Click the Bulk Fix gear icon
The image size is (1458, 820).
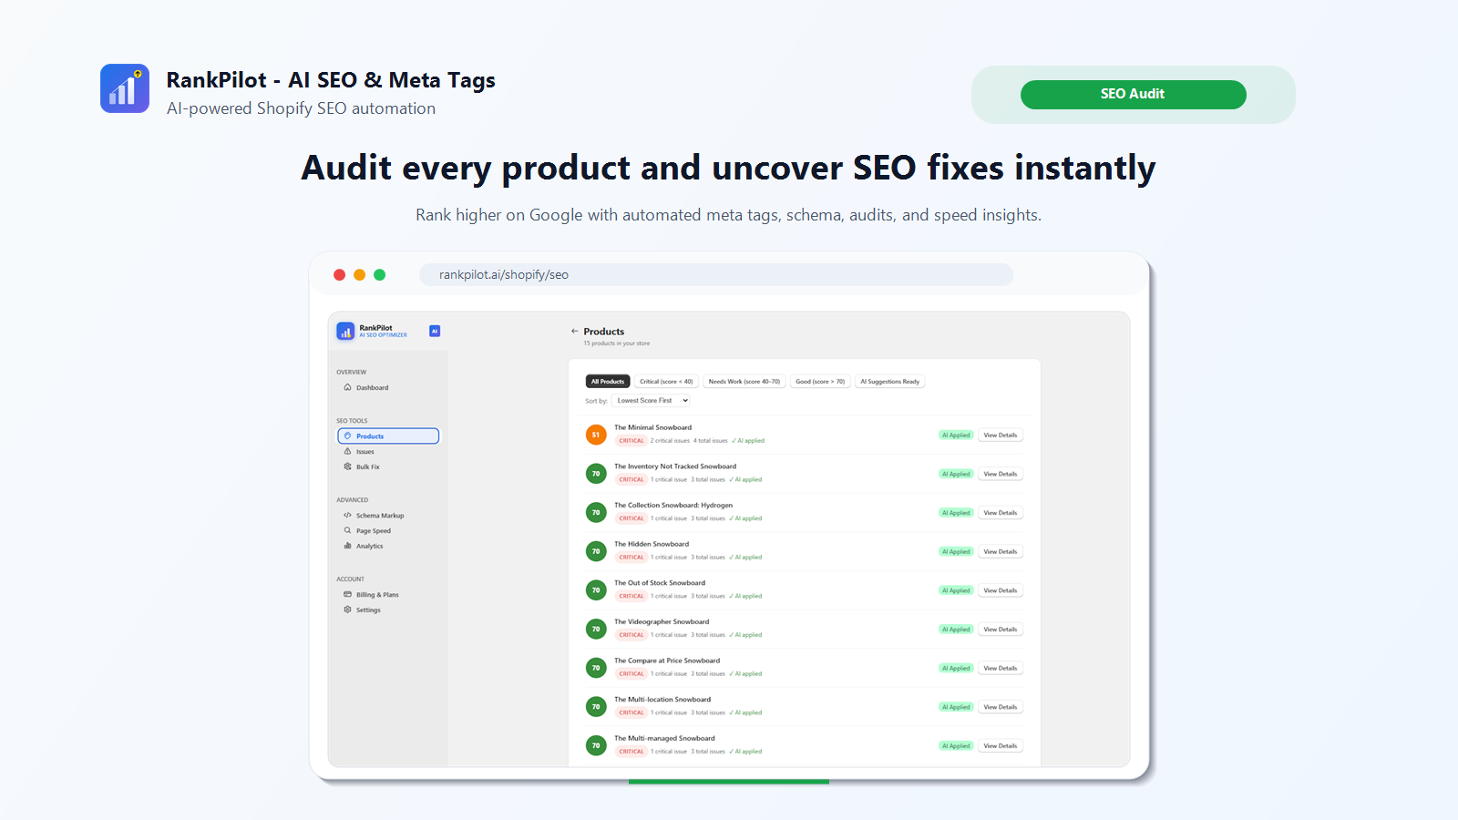coord(347,466)
